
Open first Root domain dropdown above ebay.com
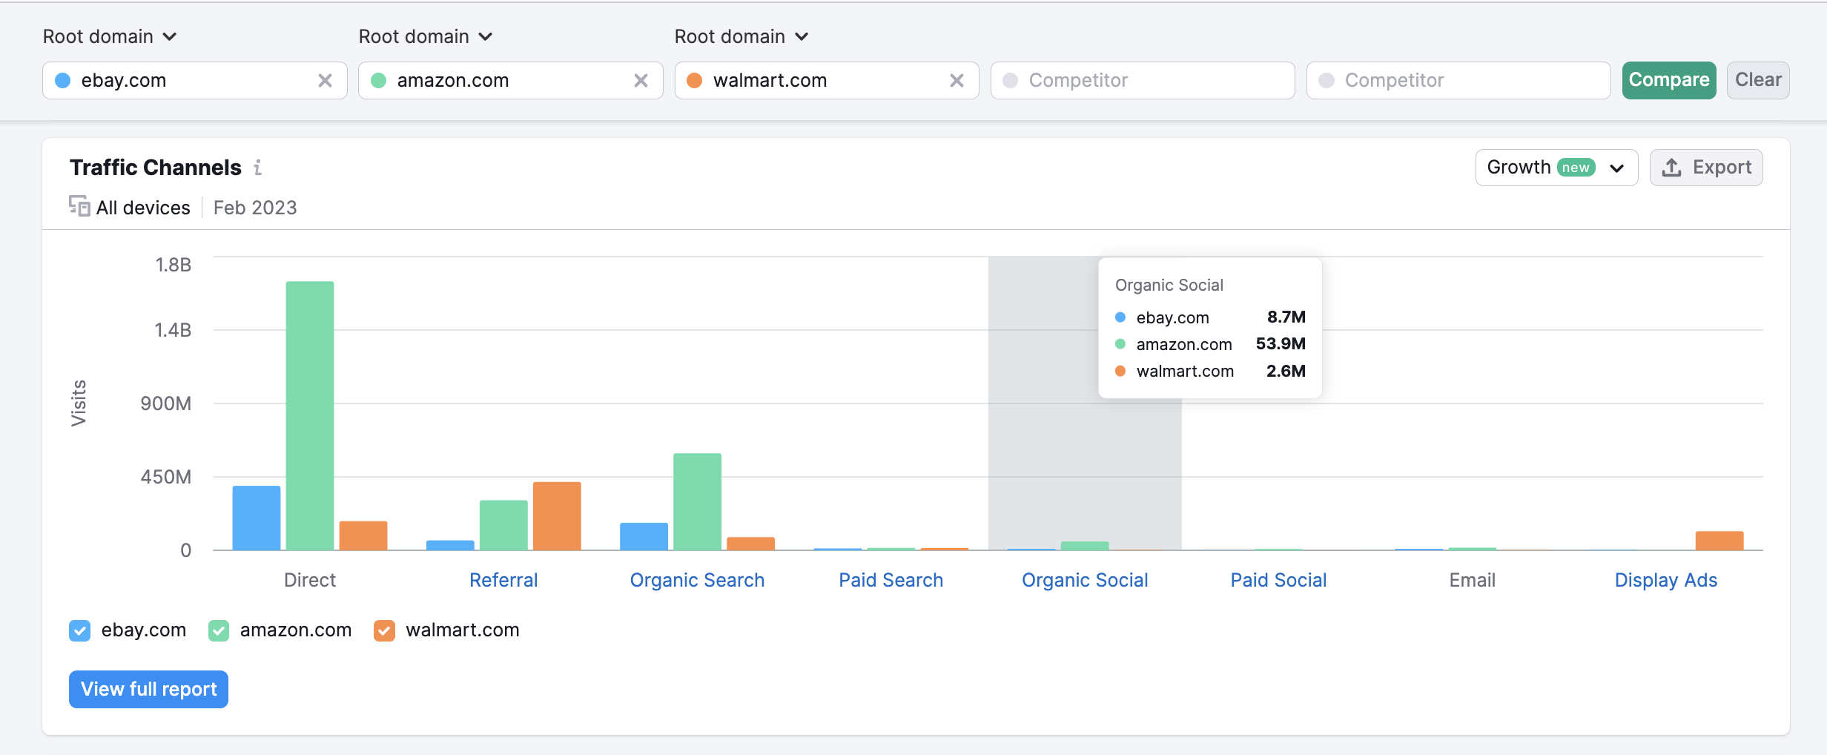tap(110, 36)
